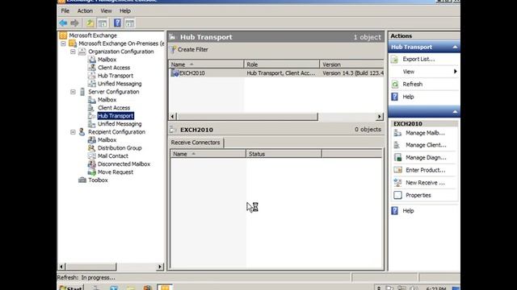Click the Move Request icon
This screenshot has width=517, height=290.
pyautogui.click(x=91, y=172)
